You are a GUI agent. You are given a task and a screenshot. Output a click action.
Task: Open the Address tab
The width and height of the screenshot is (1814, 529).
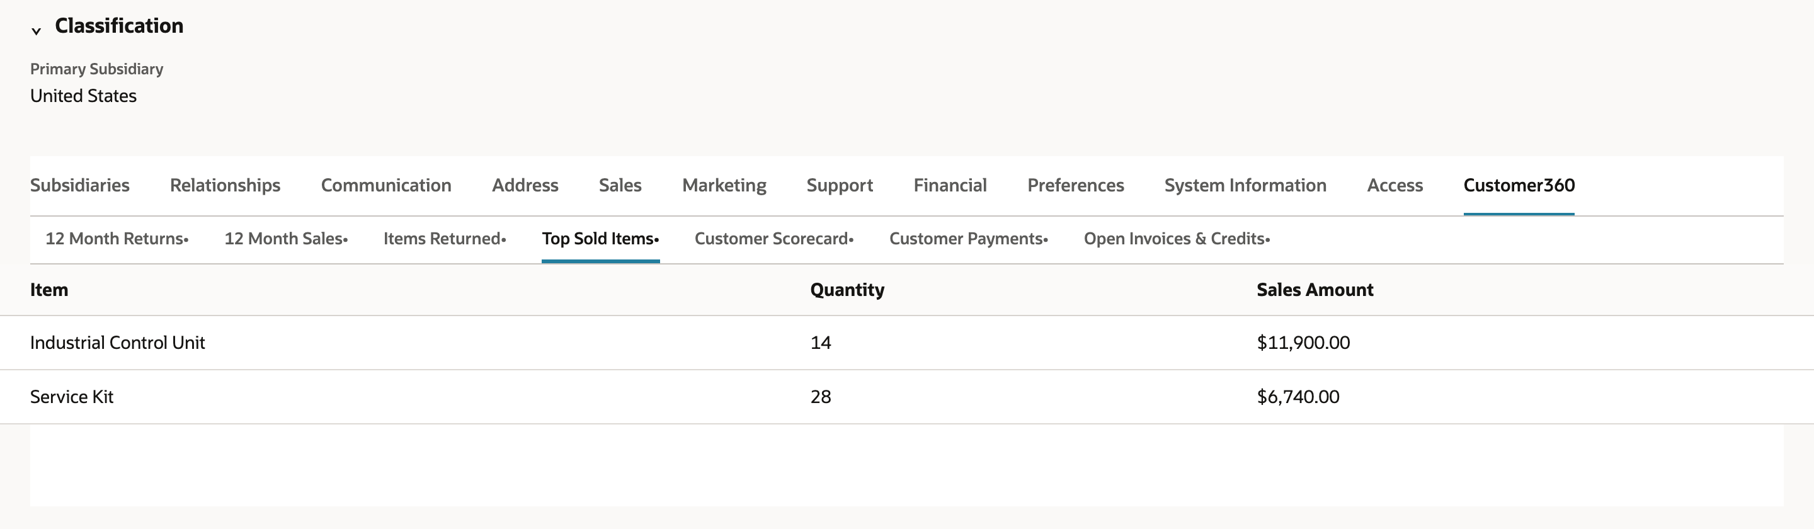pos(525,185)
